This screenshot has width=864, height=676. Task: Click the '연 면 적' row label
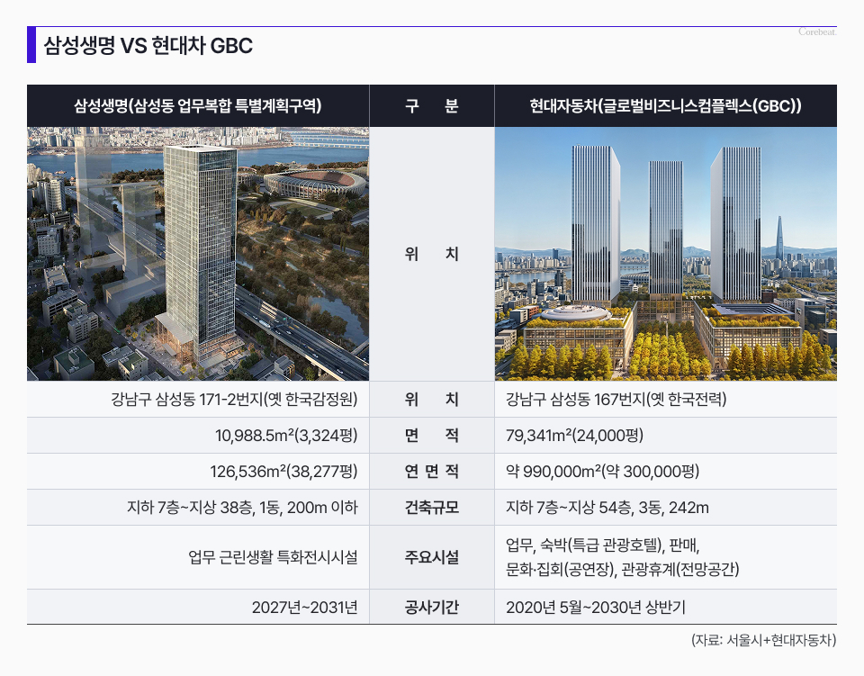click(x=432, y=472)
